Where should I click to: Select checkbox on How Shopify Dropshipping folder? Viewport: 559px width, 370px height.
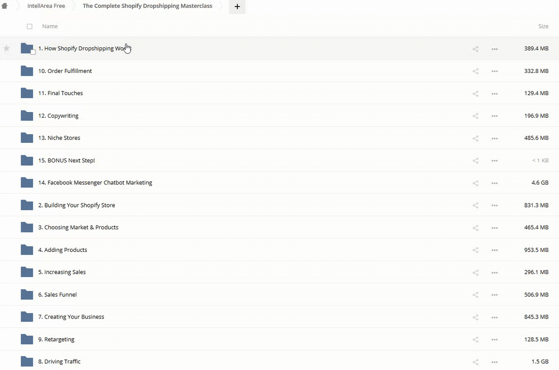[33, 52]
